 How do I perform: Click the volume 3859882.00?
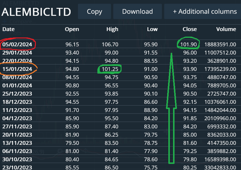[222, 151]
